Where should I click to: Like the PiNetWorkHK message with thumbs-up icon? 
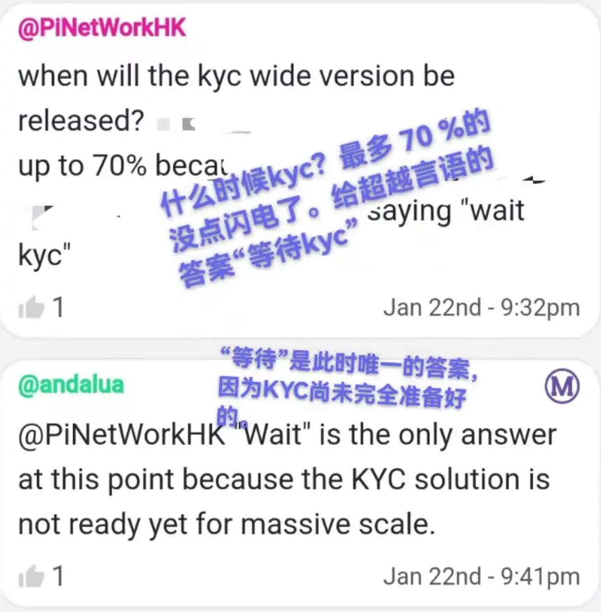pos(31,308)
